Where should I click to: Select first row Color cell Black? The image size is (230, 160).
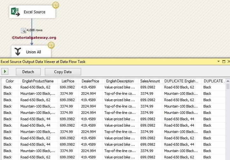click(x=10, y=87)
